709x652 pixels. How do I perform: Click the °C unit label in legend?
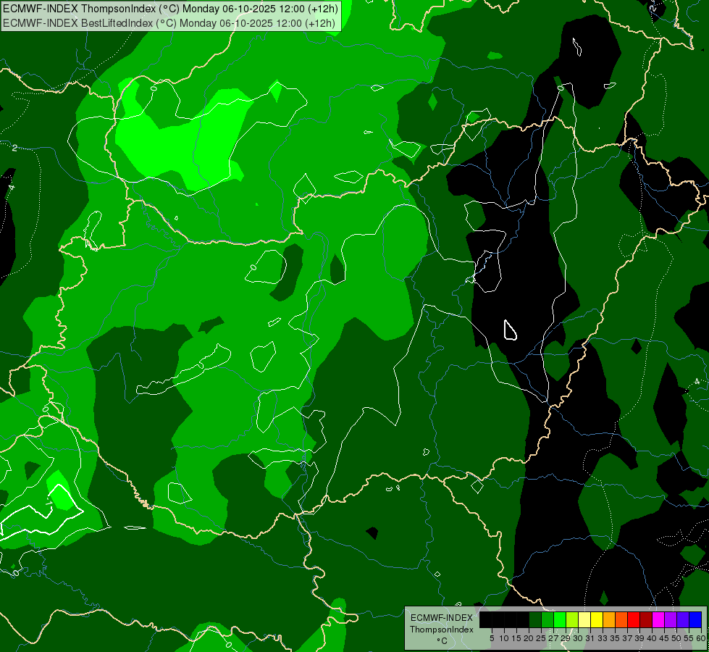[x=442, y=640]
